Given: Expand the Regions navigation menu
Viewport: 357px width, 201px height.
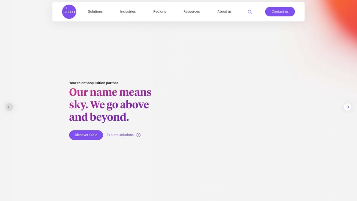Looking at the screenshot, I should click(159, 12).
